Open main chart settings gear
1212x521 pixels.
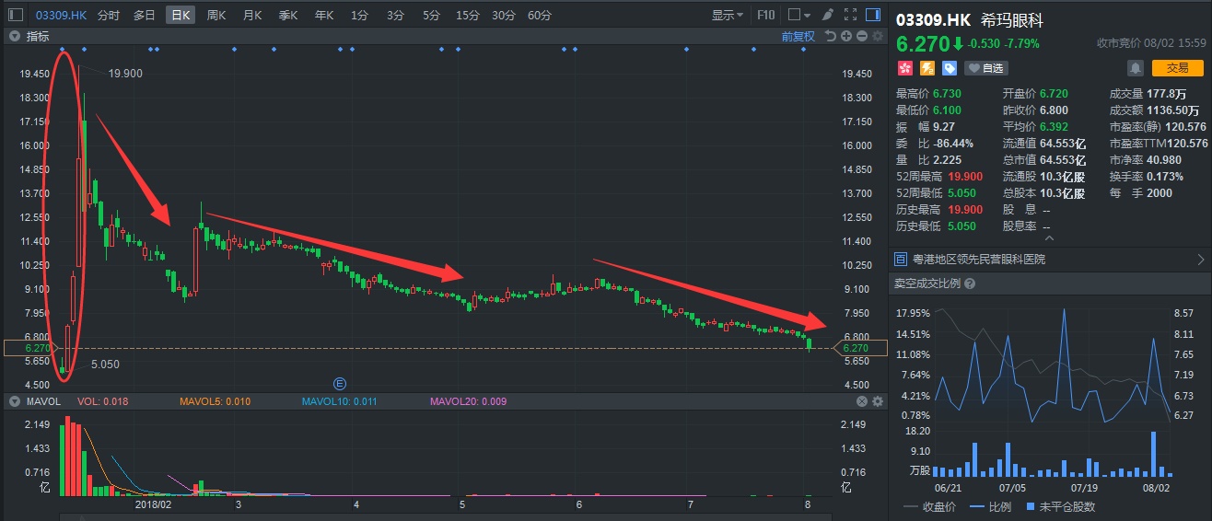tap(878, 36)
